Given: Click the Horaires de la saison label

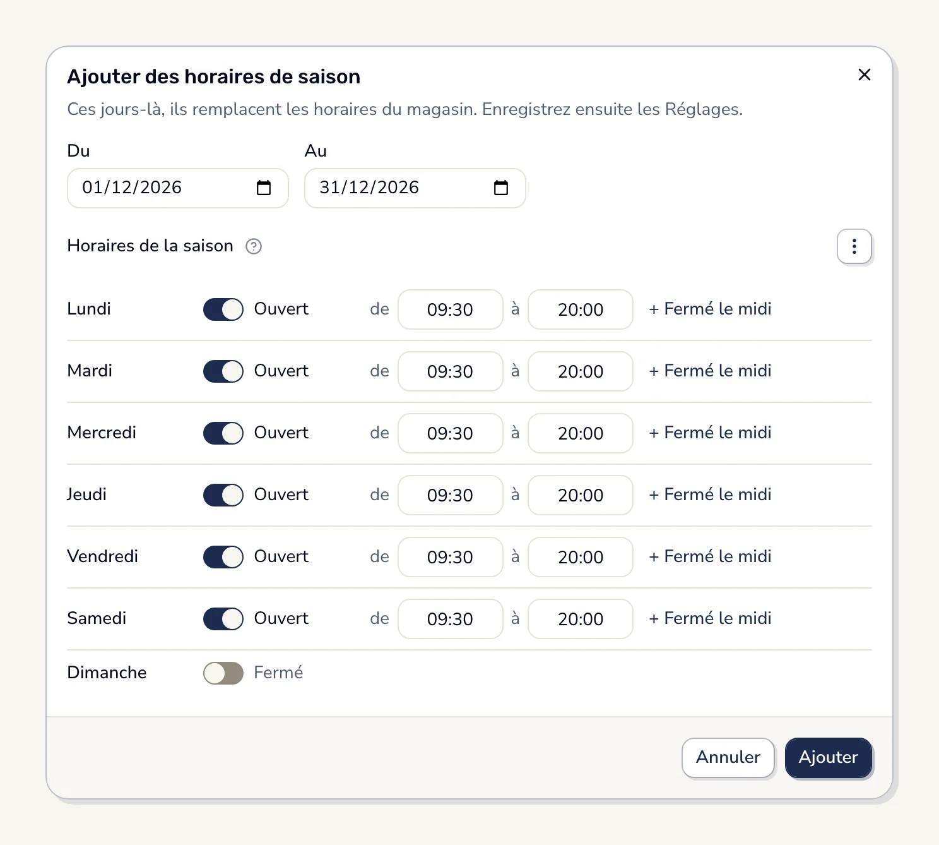Looking at the screenshot, I should coord(150,246).
